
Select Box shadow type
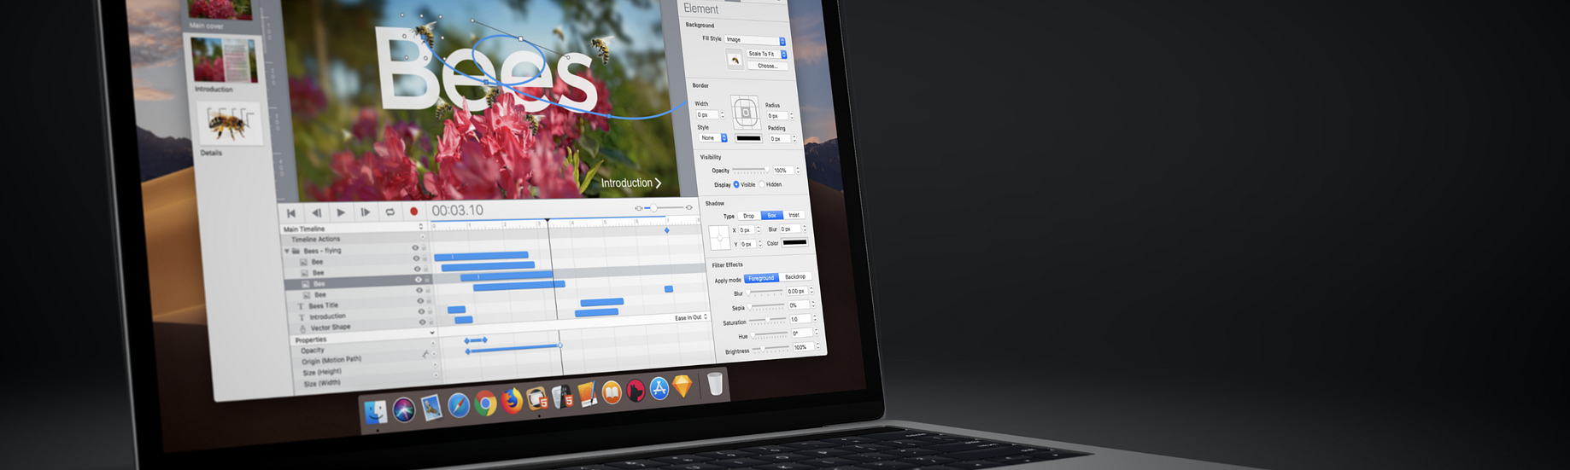pyautogui.click(x=771, y=215)
